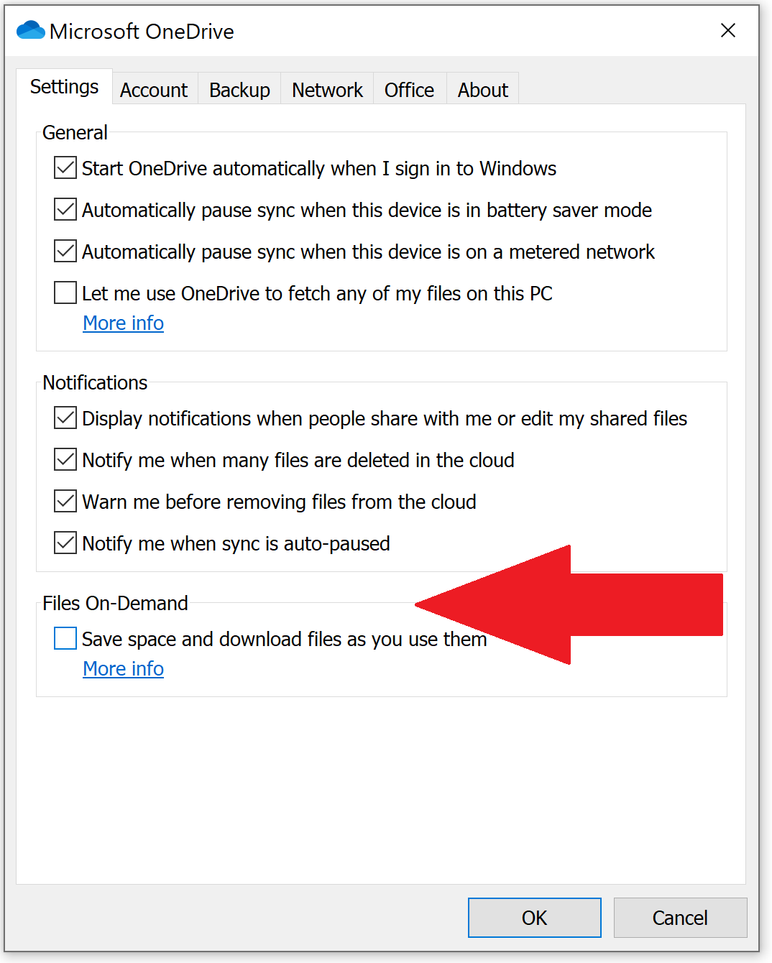Screen dimensions: 772x963
Task: Switch to the Office tab
Action: 408,89
